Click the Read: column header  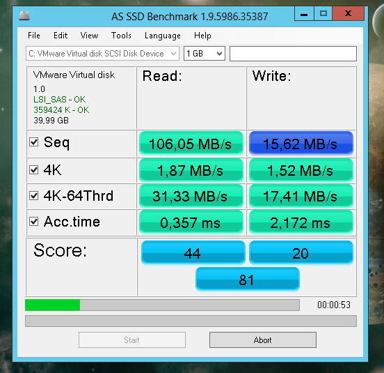[162, 76]
